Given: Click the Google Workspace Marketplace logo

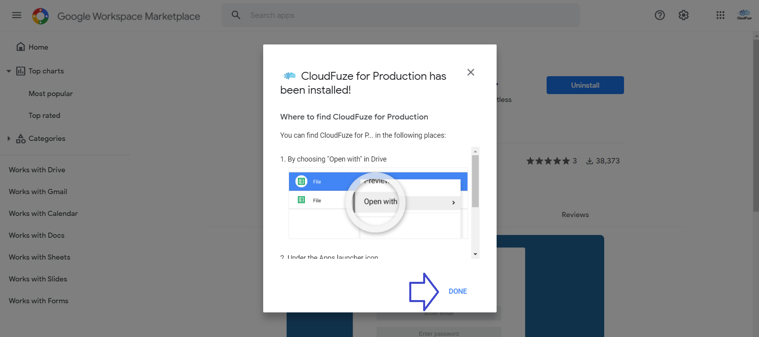Looking at the screenshot, I should pyautogui.click(x=40, y=16).
